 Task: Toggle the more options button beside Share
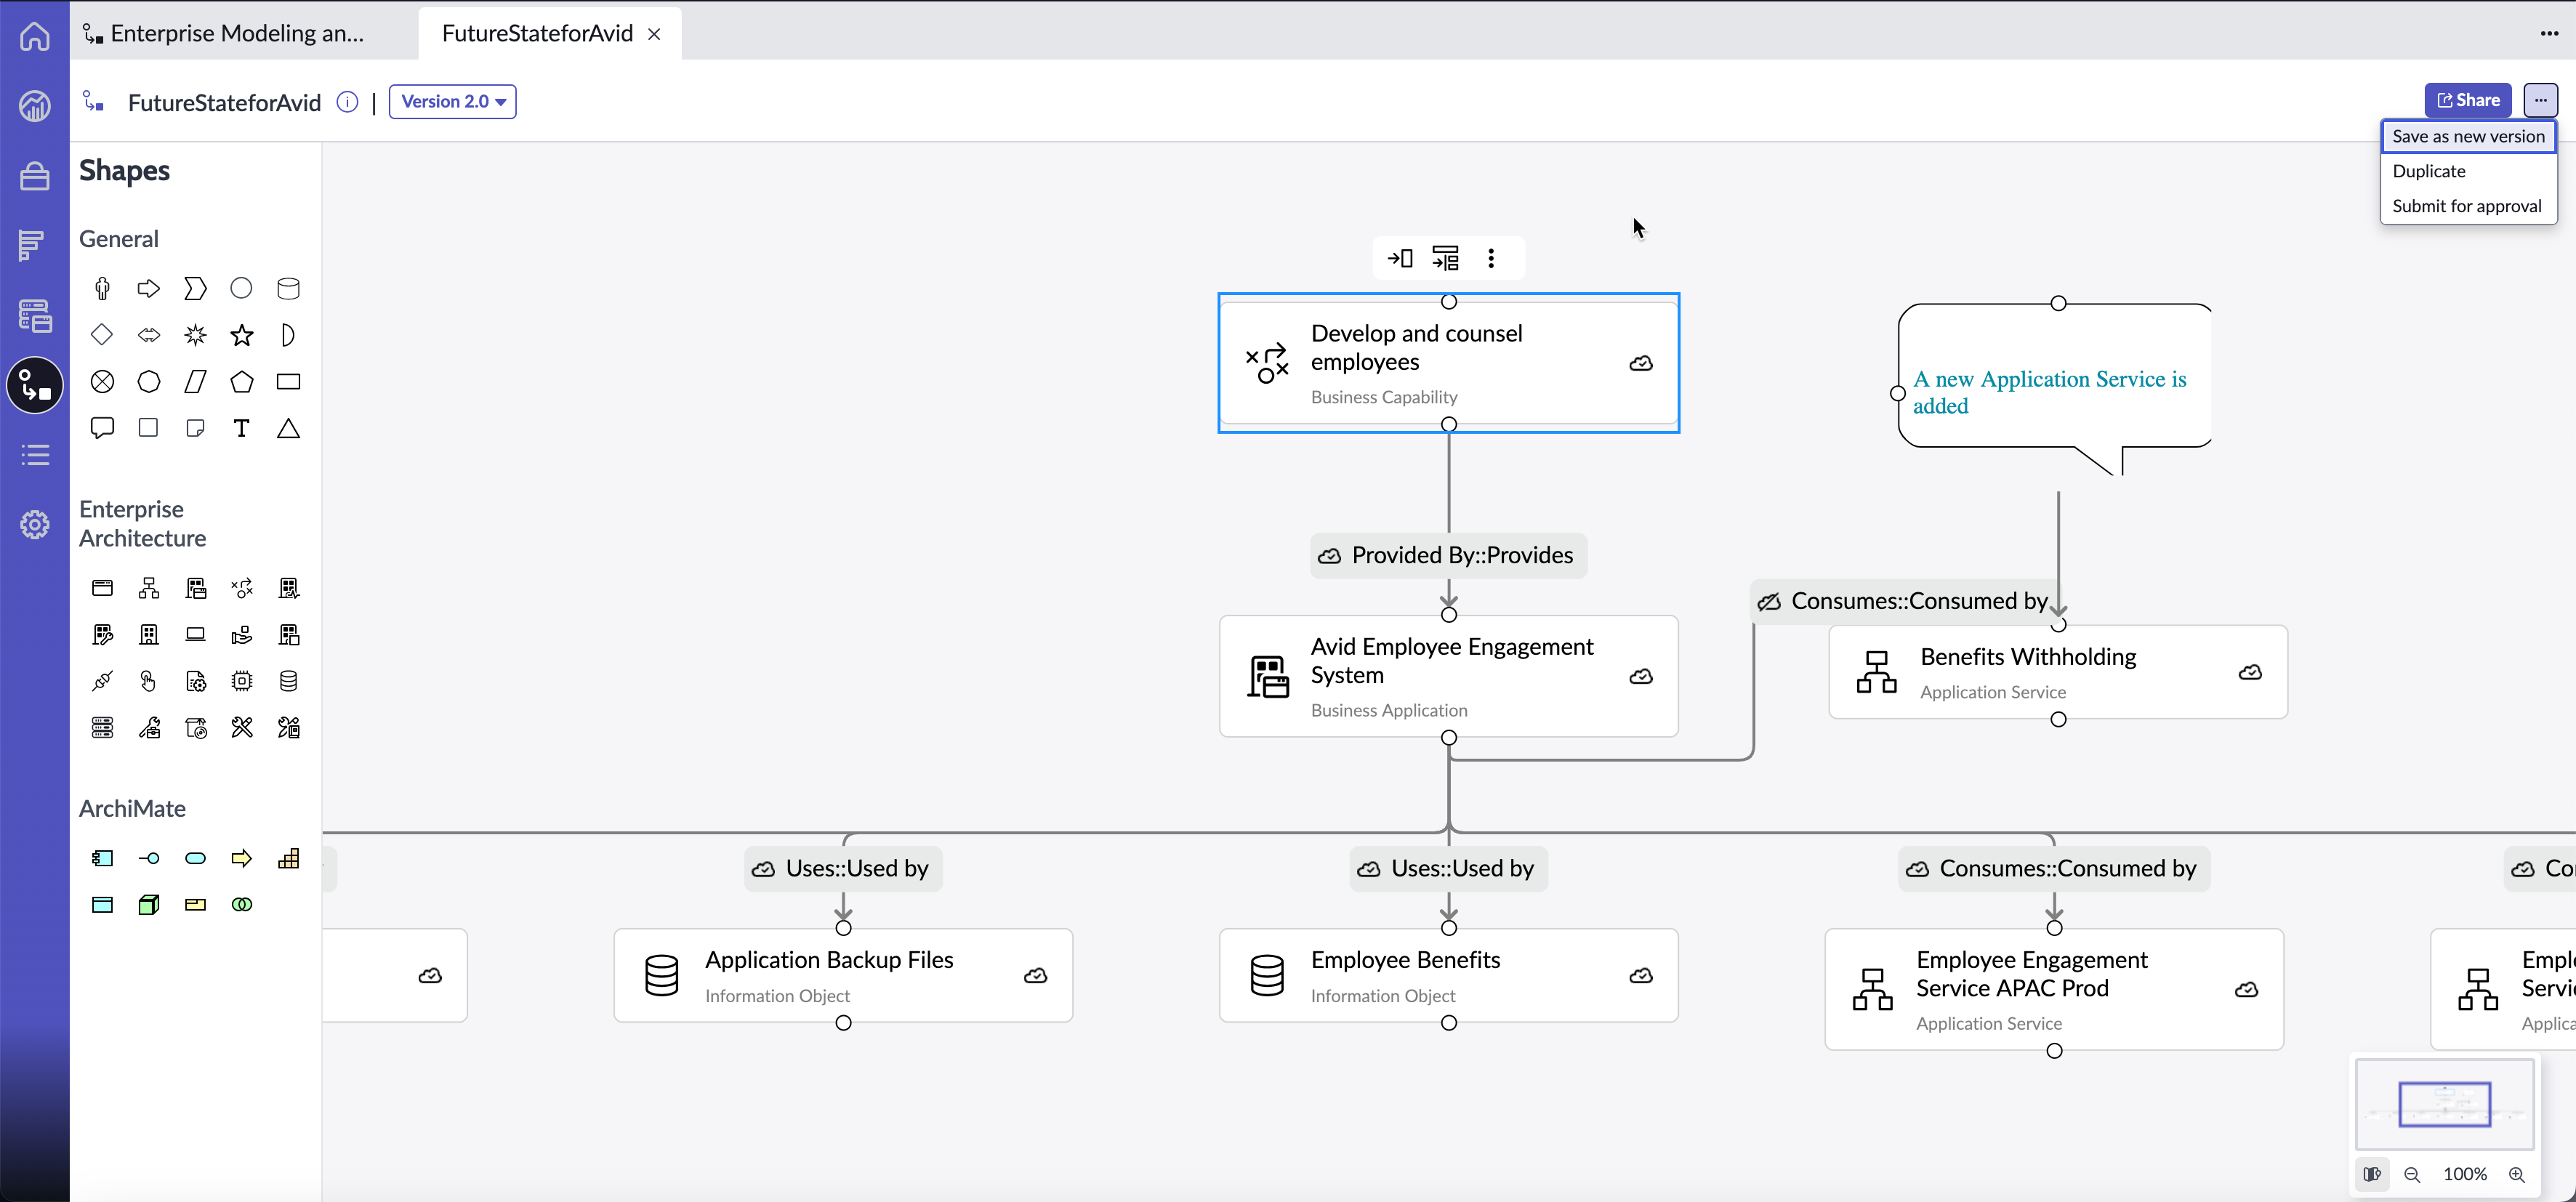click(2541, 100)
